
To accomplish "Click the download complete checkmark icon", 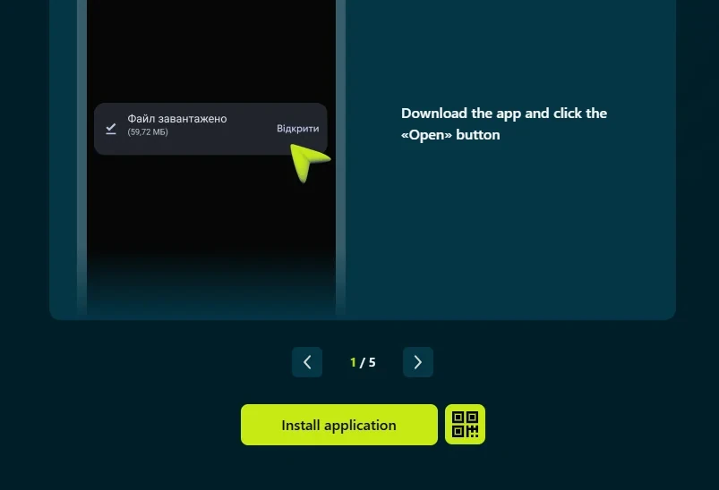I will point(111,129).
